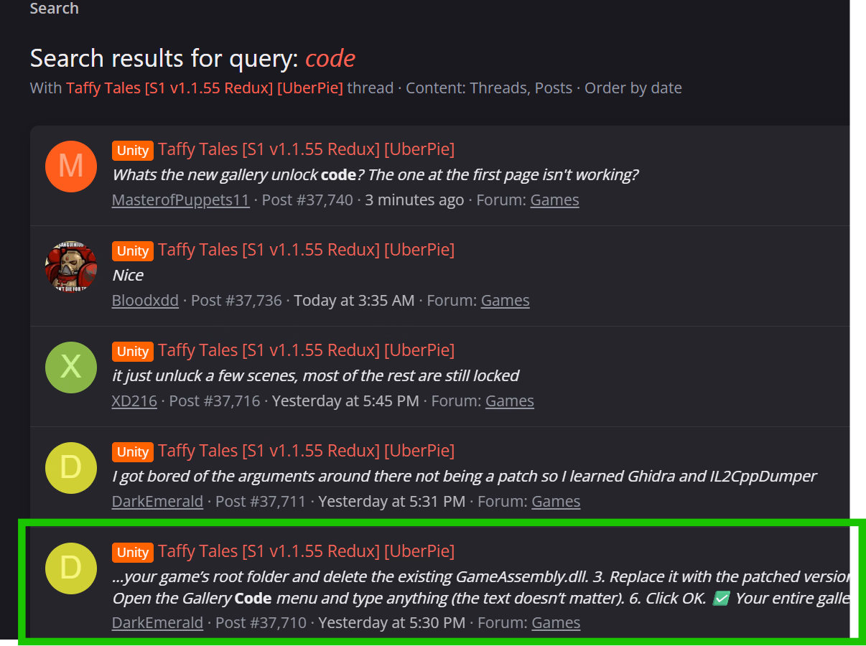Open XD216 username link
Viewport: 866px width, 646px height.
tap(134, 401)
